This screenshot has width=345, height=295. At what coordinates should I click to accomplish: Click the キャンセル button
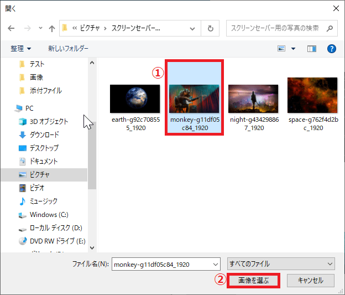click(311, 281)
